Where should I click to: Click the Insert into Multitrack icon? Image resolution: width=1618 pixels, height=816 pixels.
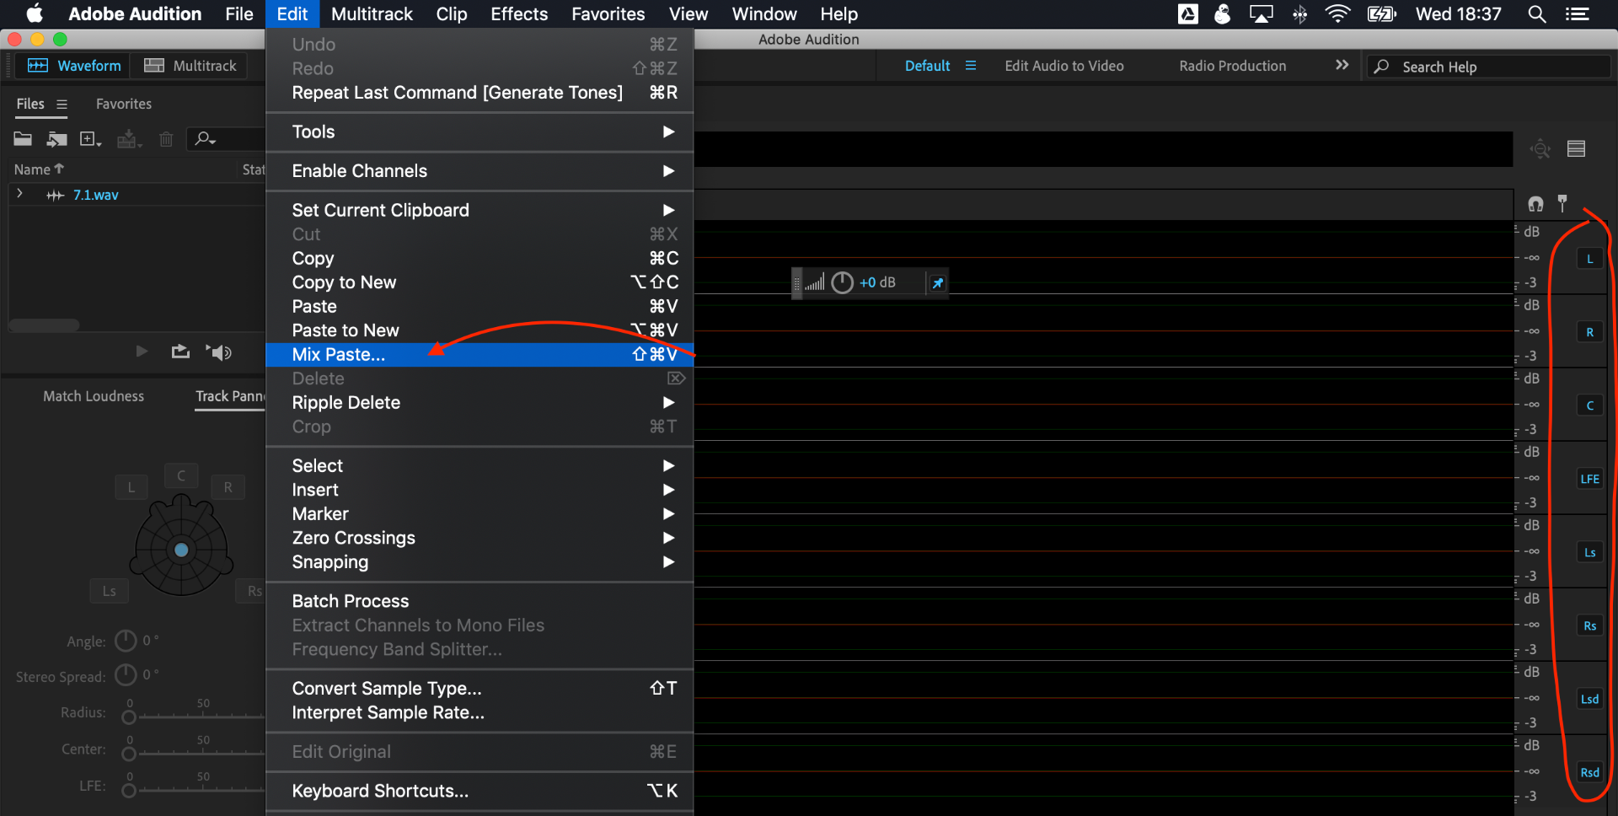128,138
